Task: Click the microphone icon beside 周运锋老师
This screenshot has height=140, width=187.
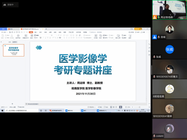Action: pyautogui.click(x=159, y=17)
